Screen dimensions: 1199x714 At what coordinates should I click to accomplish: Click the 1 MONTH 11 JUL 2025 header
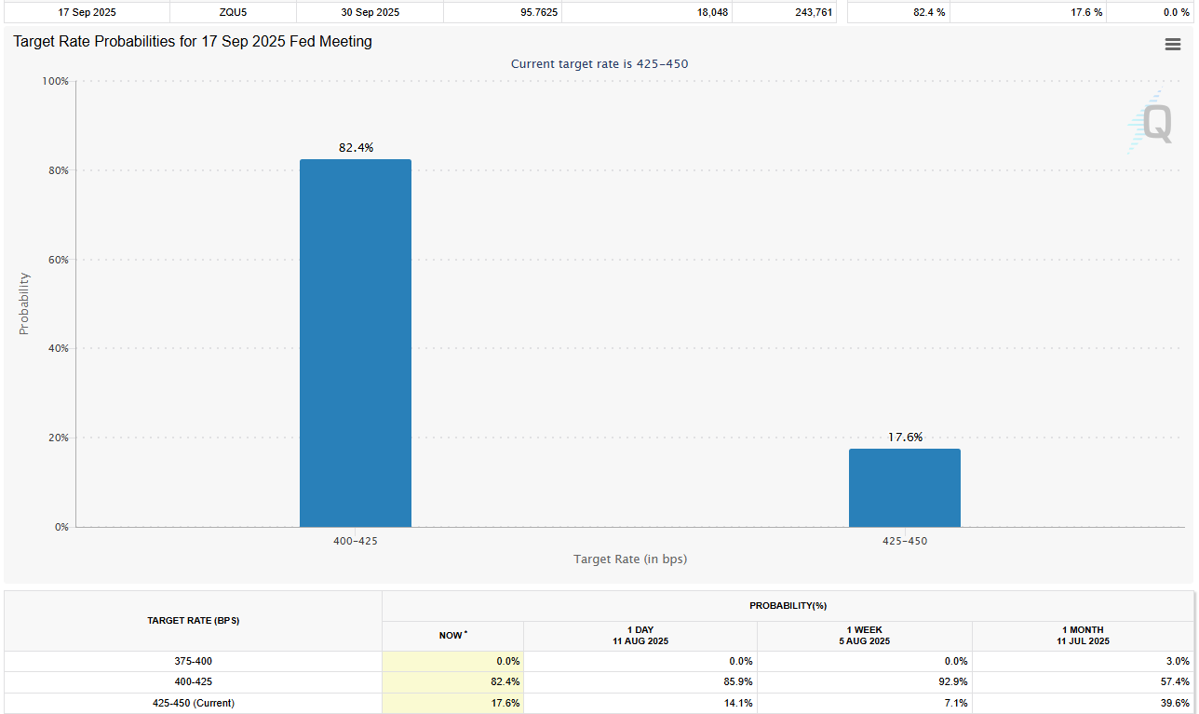1081,636
